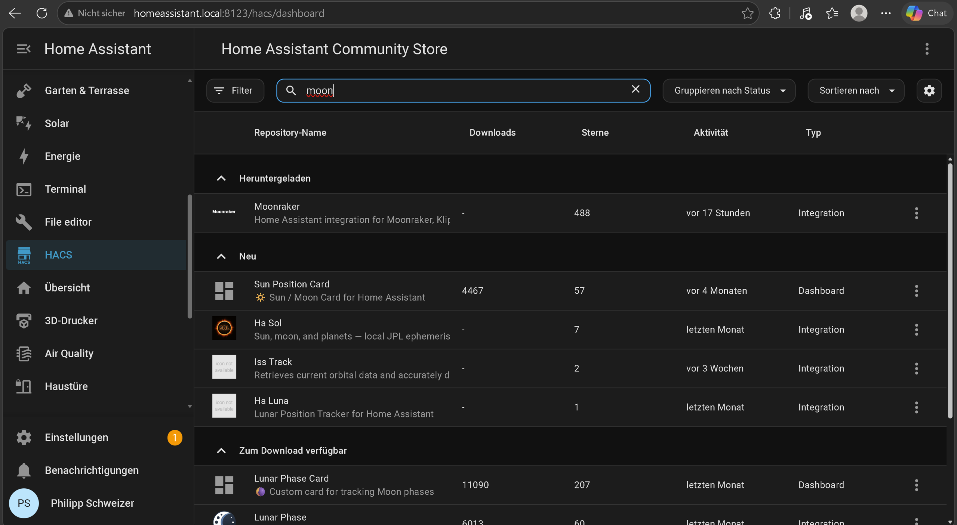The image size is (957, 525).
Task: Click the Ha Sol logo thumbnail
Action: point(224,328)
